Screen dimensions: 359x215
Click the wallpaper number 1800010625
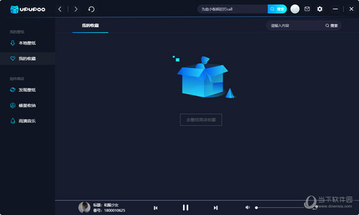pyautogui.click(x=115, y=210)
